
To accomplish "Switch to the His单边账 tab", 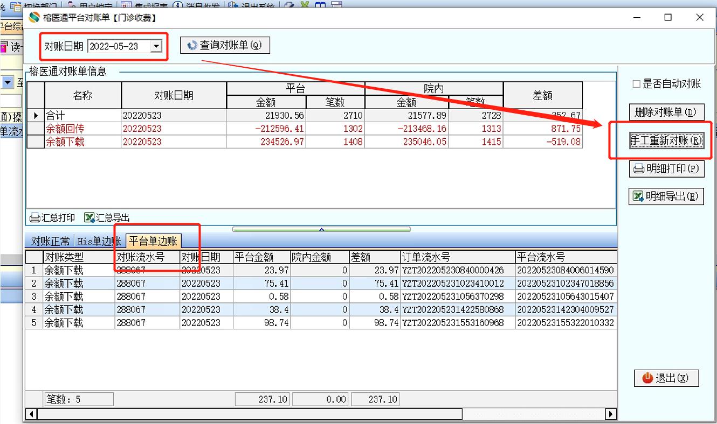I will point(99,241).
